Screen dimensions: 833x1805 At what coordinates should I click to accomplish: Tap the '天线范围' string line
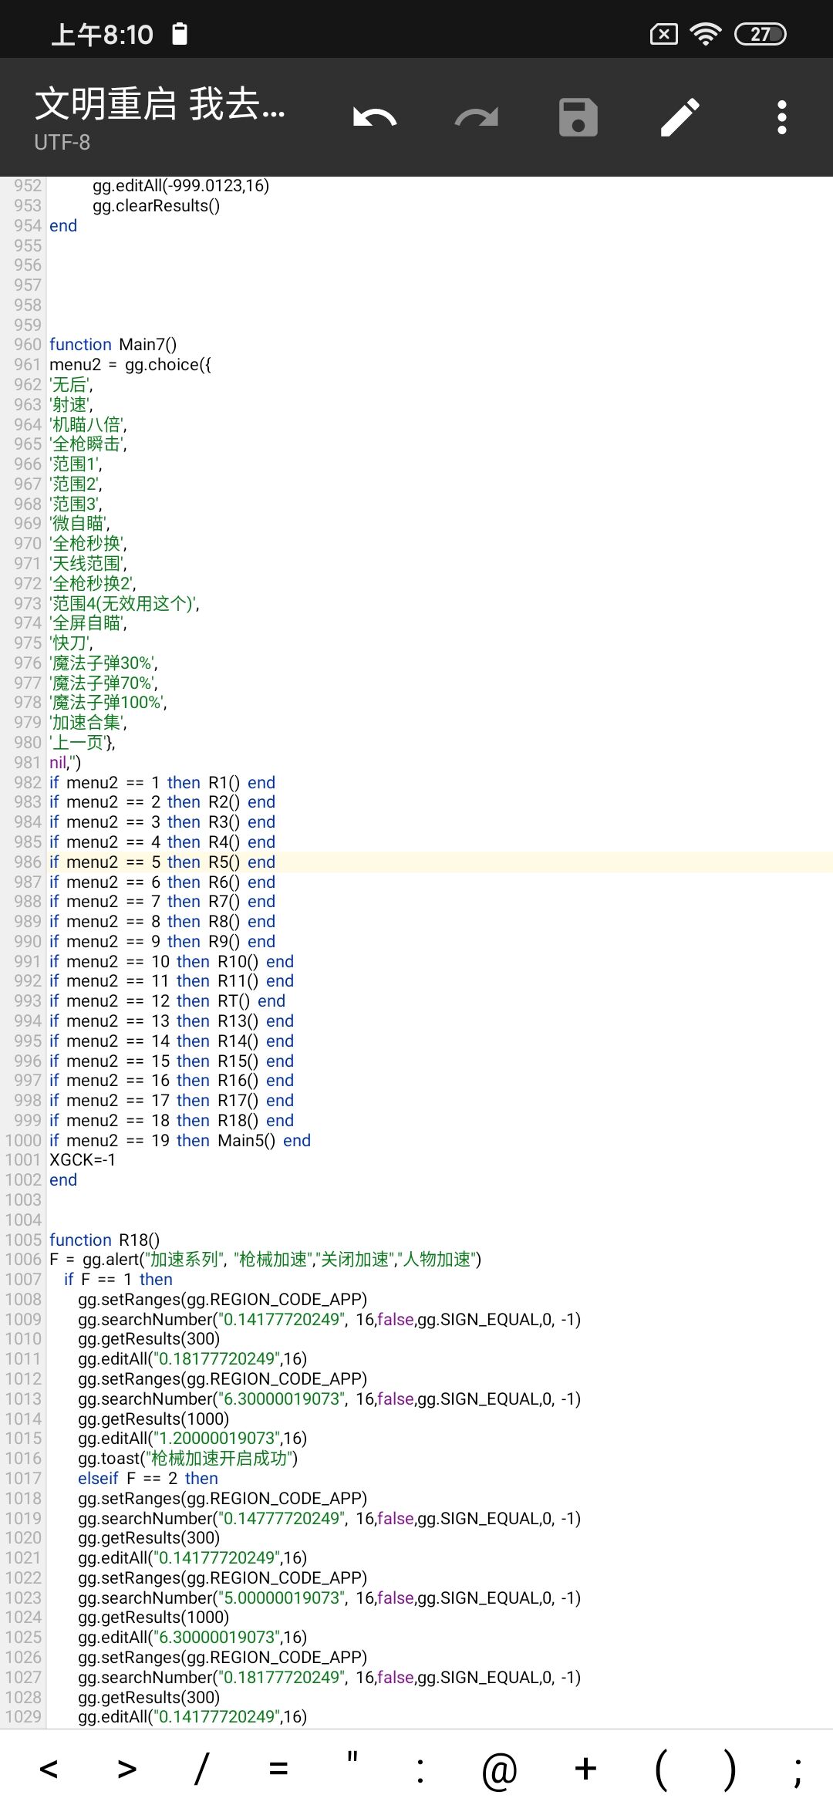pyautogui.click(x=88, y=564)
